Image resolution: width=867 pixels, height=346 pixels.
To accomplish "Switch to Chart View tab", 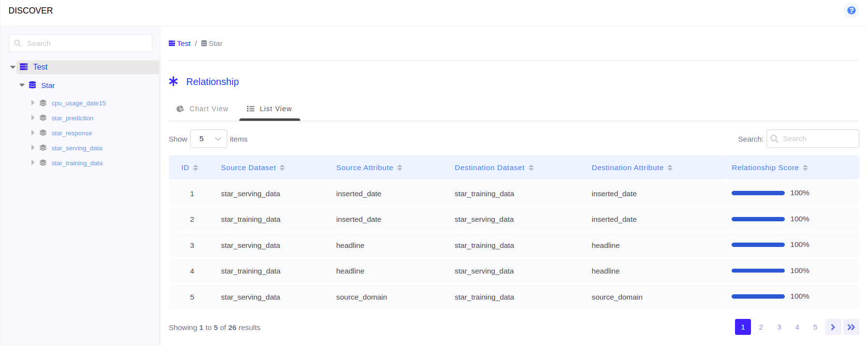I will (202, 109).
